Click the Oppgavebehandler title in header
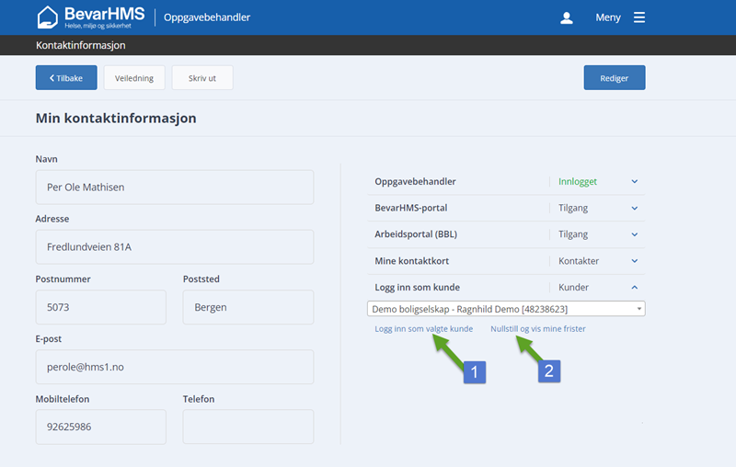736x467 pixels. [207, 17]
